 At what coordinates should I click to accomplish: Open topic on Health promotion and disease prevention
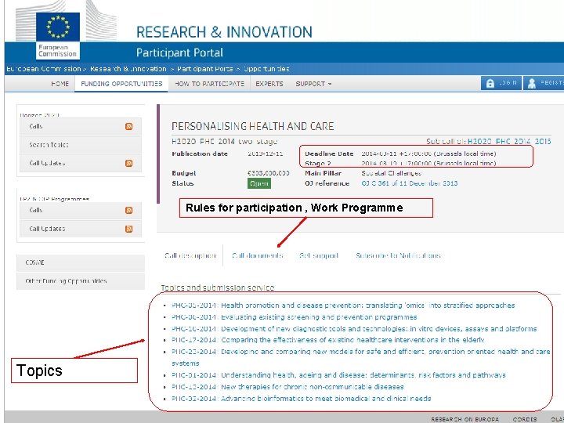(x=343, y=305)
